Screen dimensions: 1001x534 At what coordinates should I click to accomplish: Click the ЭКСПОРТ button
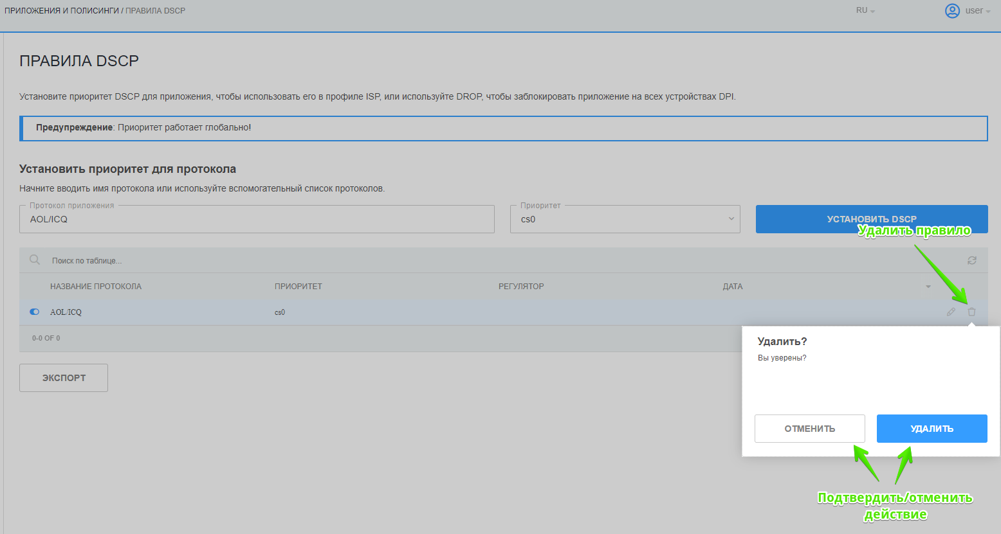point(64,378)
